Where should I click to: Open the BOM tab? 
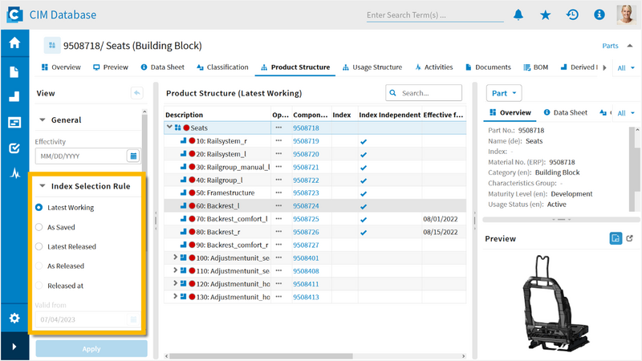click(535, 67)
